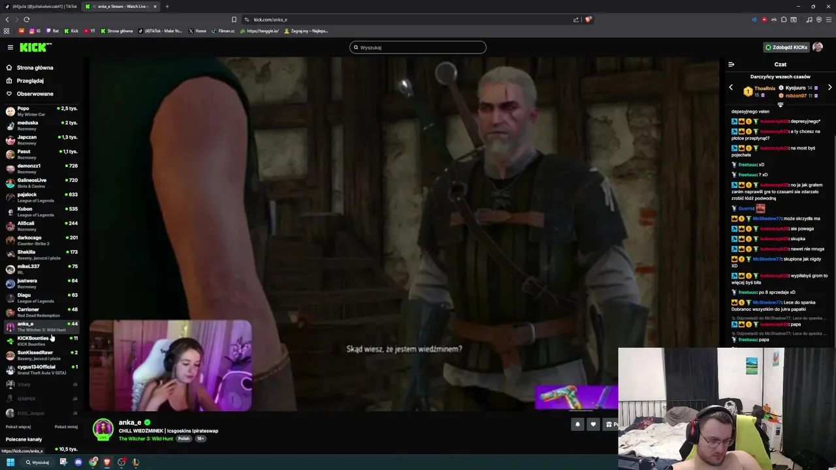This screenshot has width=836, height=470.
Task: Open the Windows Start menu
Action: [10, 462]
